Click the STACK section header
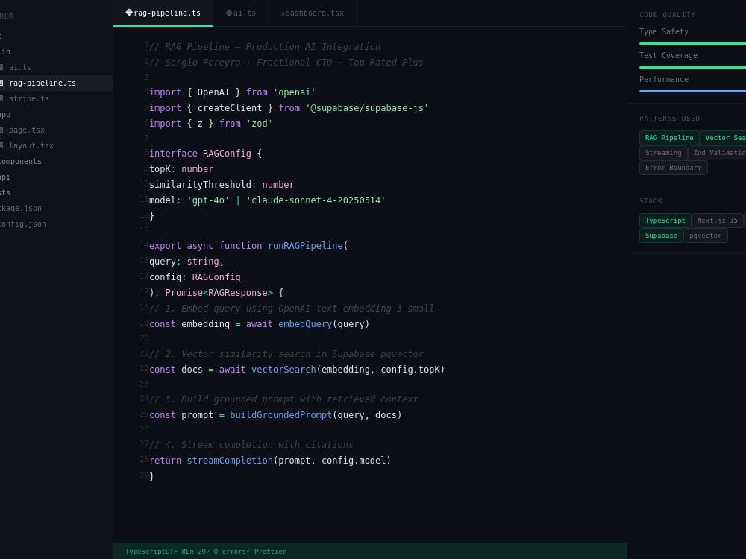Screen dimensions: 746x559 click(x=651, y=201)
